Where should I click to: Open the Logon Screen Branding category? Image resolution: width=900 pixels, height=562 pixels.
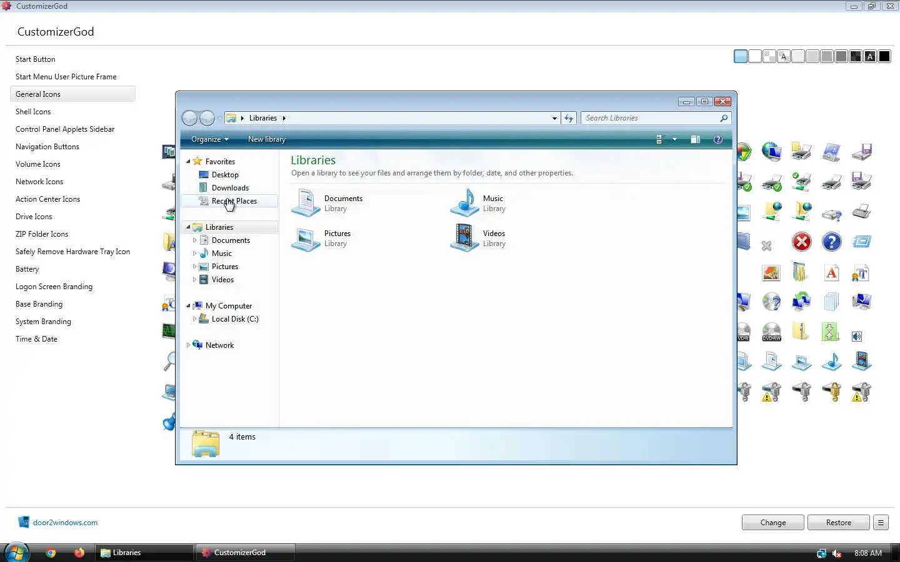54,287
